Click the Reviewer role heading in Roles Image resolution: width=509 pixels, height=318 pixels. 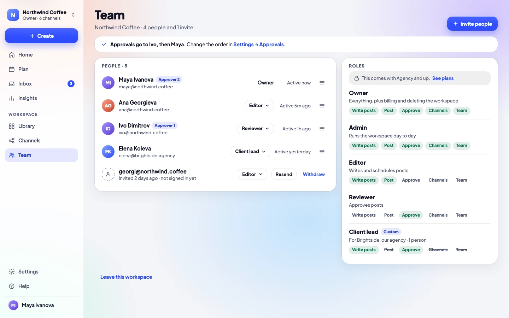[x=362, y=197]
